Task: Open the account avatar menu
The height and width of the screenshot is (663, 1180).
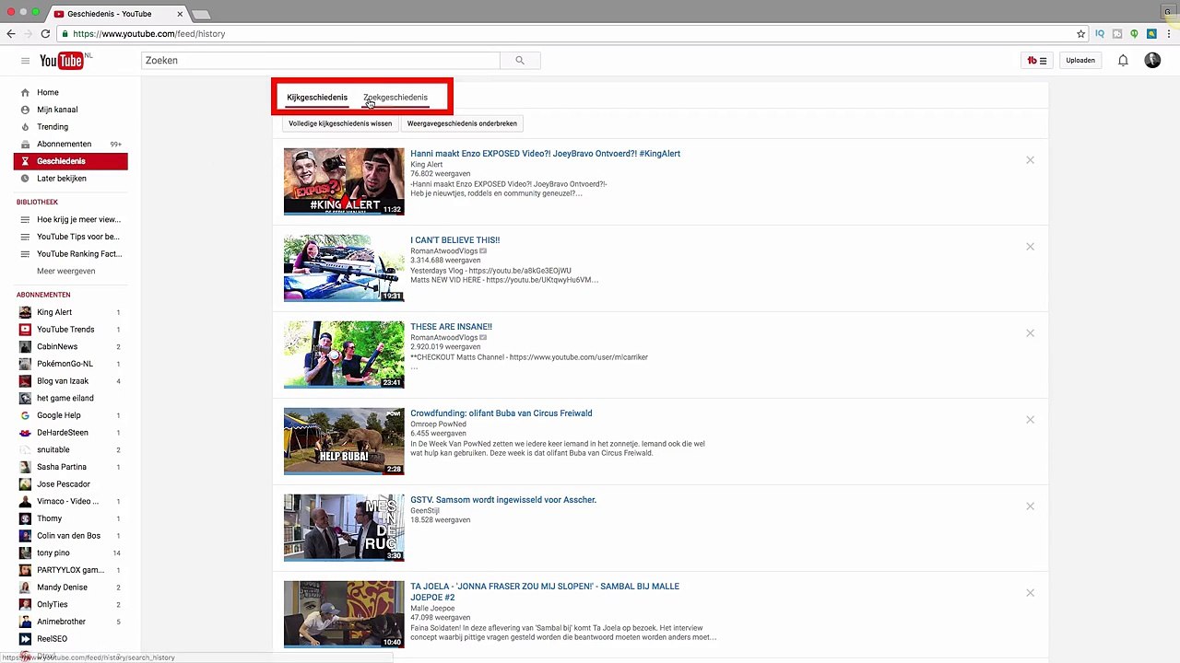Action: [x=1152, y=61]
